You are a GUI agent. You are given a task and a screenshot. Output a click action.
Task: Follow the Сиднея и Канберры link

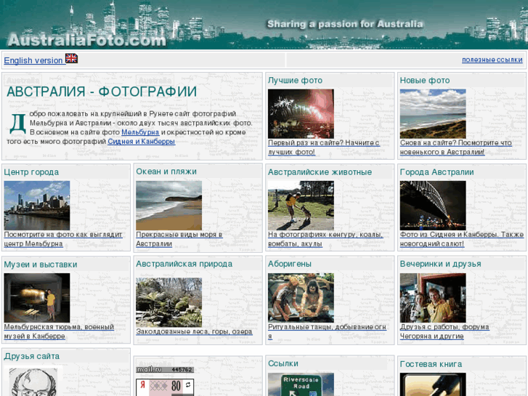(x=142, y=142)
